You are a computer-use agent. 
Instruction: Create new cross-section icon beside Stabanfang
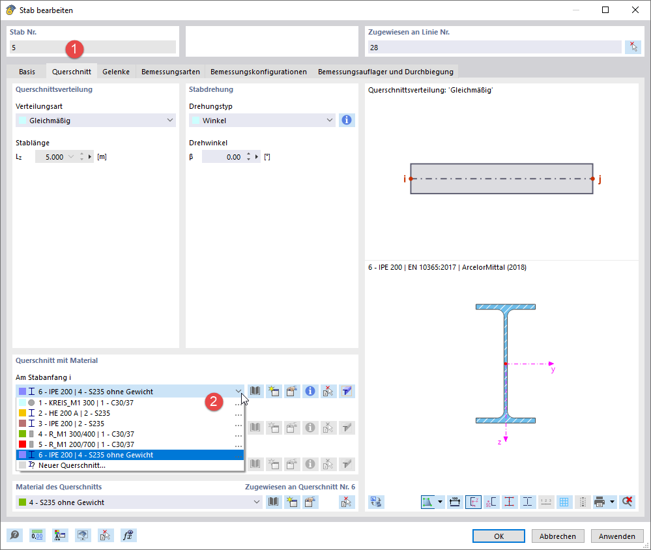274,391
